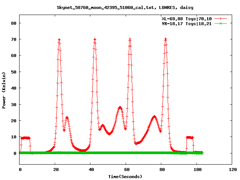The height and width of the screenshot is (180, 240).
Task: Click the calibration pulse near 96 seconds
Action: 190,138
